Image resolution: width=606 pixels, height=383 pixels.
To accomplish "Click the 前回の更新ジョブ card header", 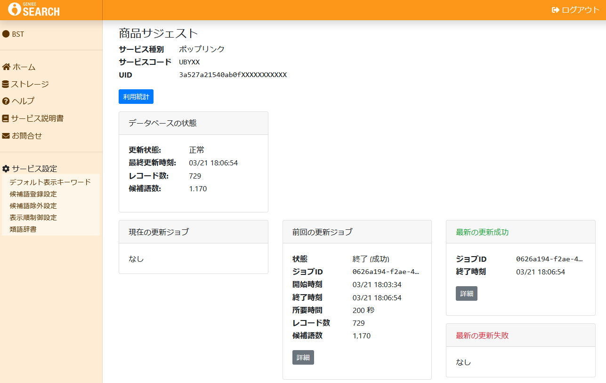I will click(x=357, y=232).
